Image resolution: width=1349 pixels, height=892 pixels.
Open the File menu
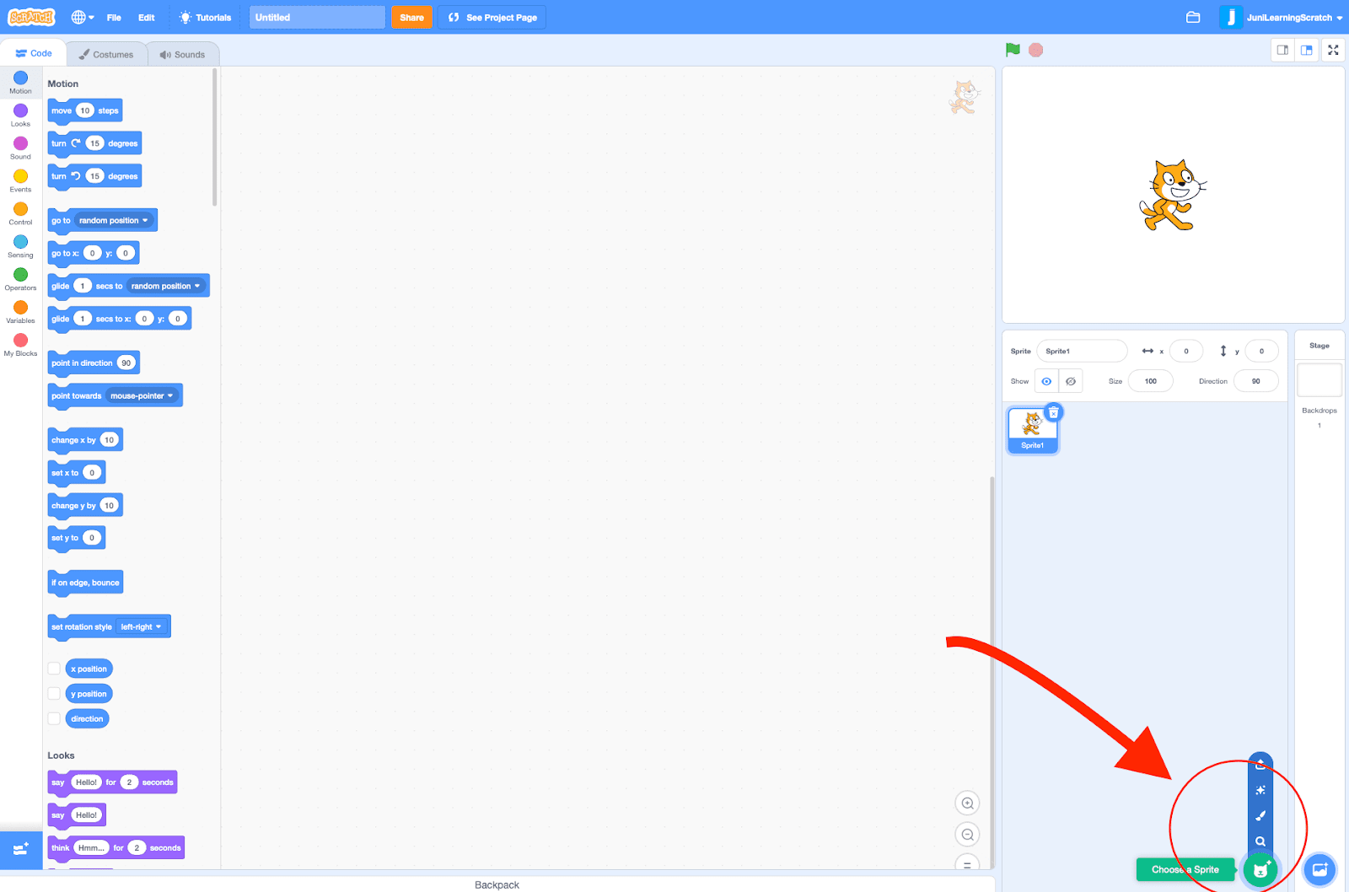[114, 17]
